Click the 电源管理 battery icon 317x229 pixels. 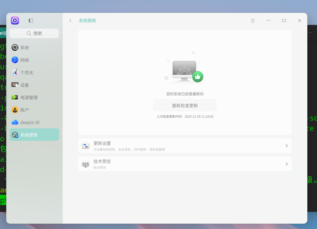click(x=15, y=98)
